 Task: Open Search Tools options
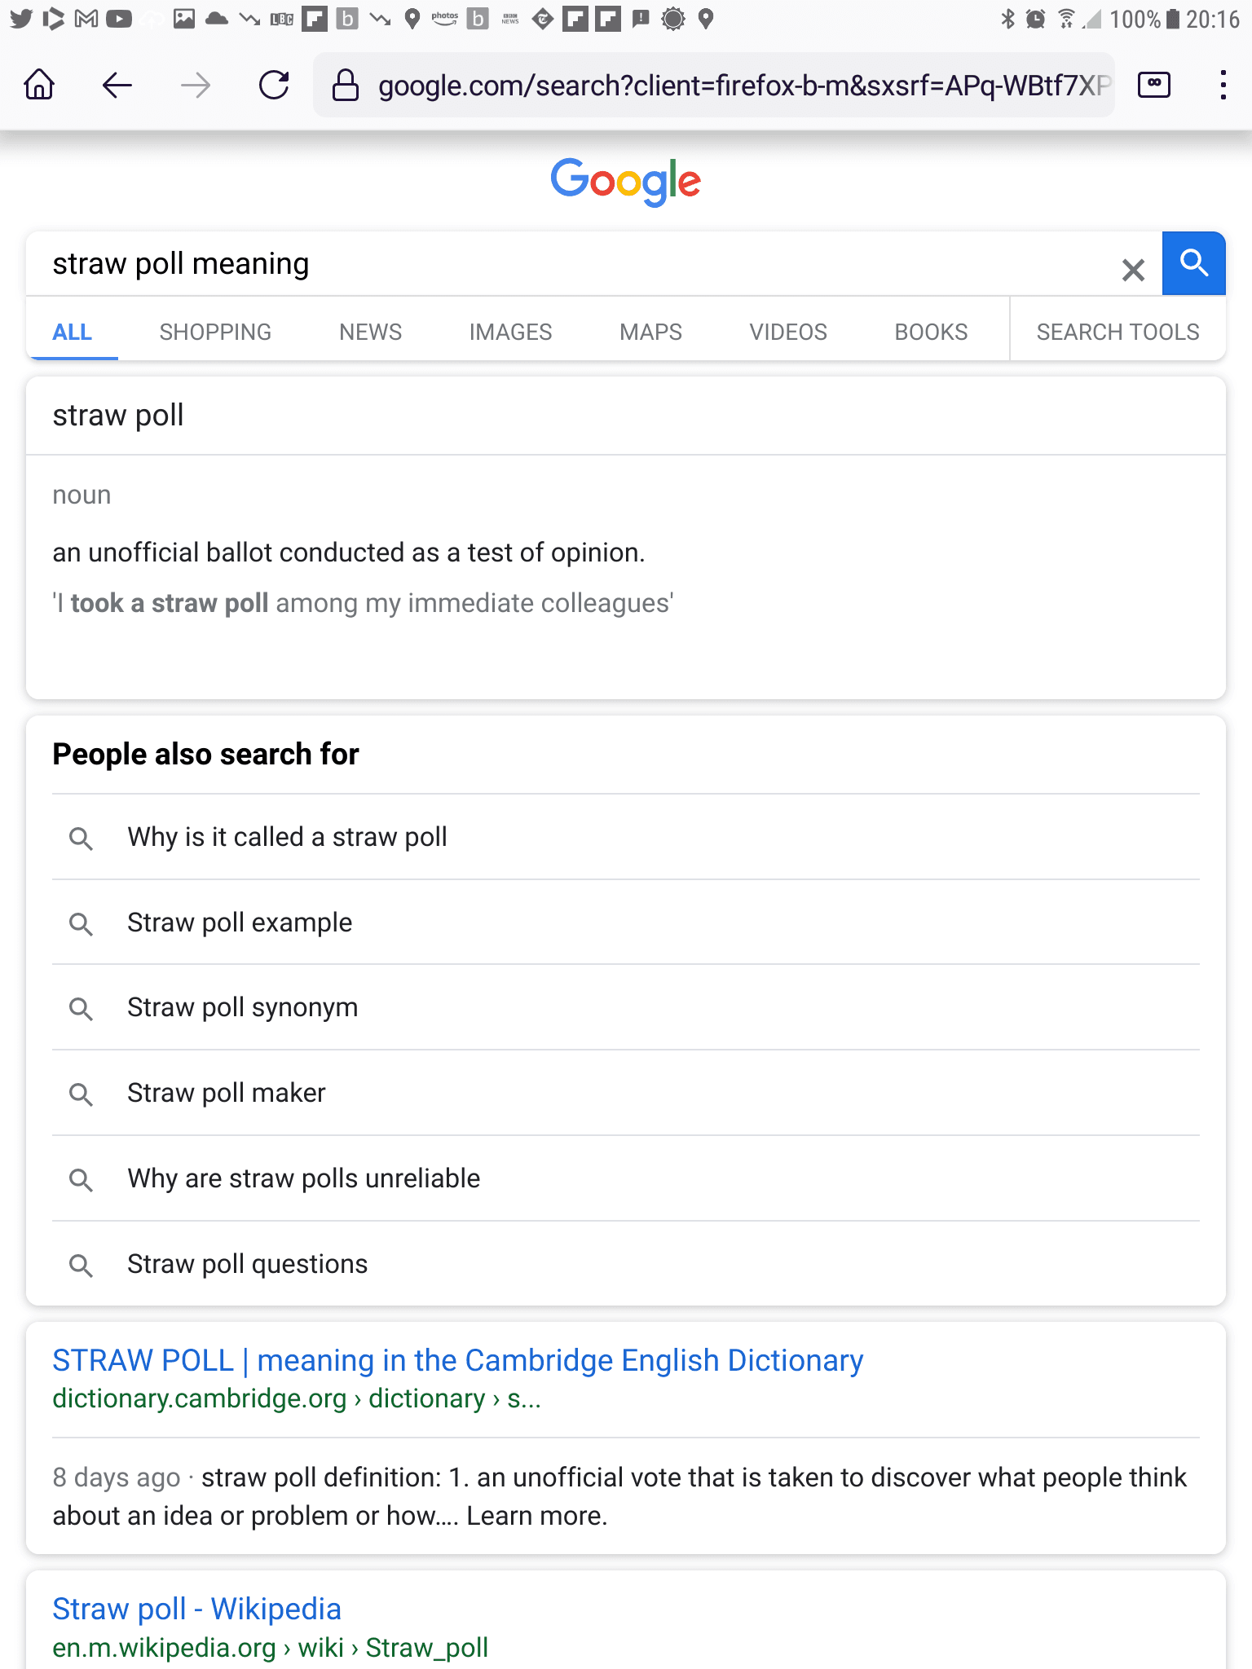(x=1118, y=332)
